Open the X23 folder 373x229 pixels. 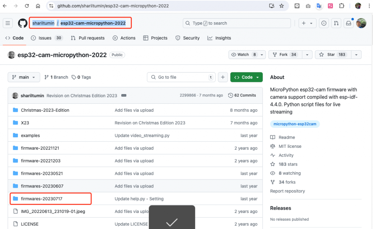pyautogui.click(x=25, y=123)
